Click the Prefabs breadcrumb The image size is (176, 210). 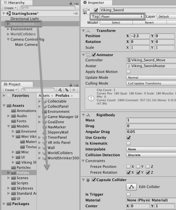coord(62,96)
